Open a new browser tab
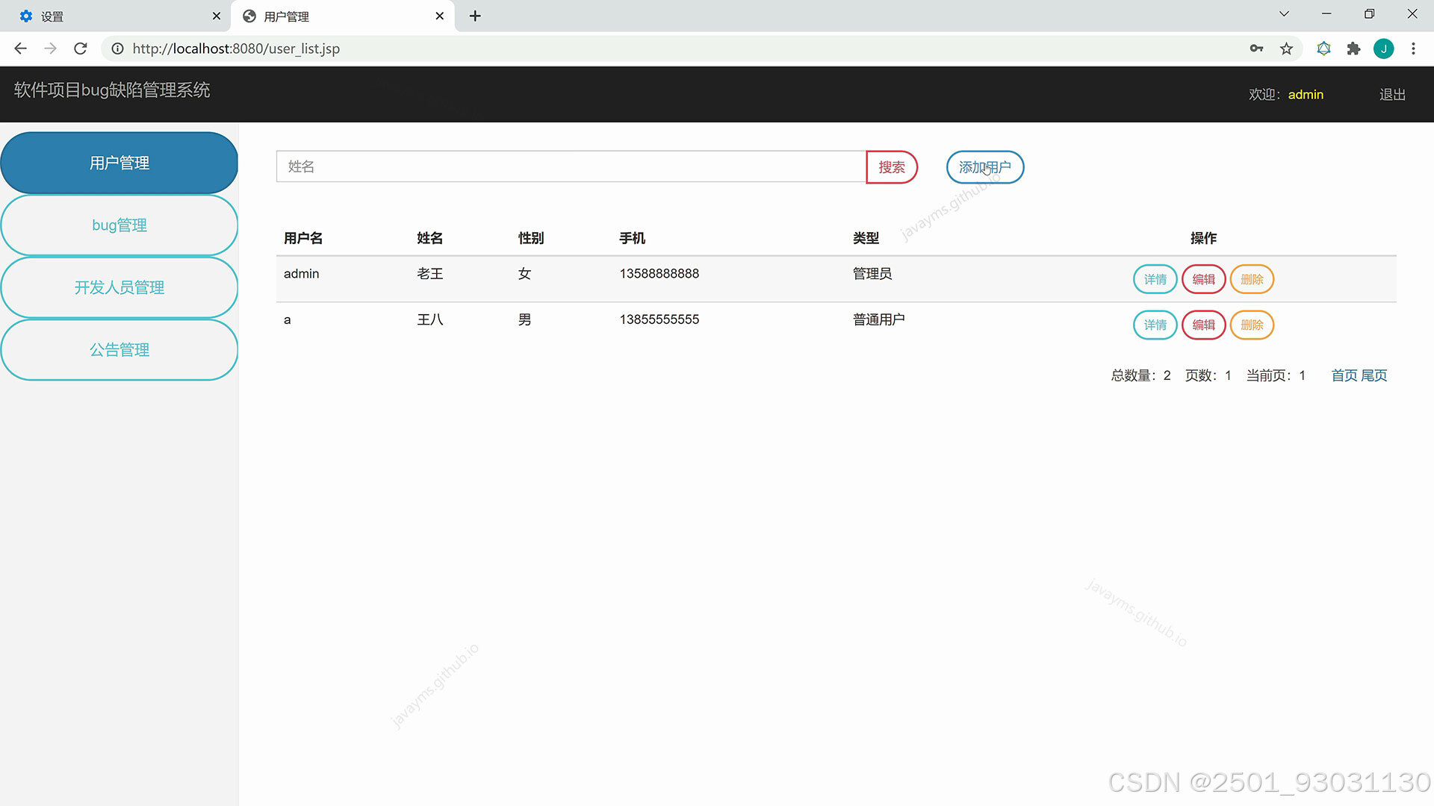The image size is (1434, 806). [475, 16]
